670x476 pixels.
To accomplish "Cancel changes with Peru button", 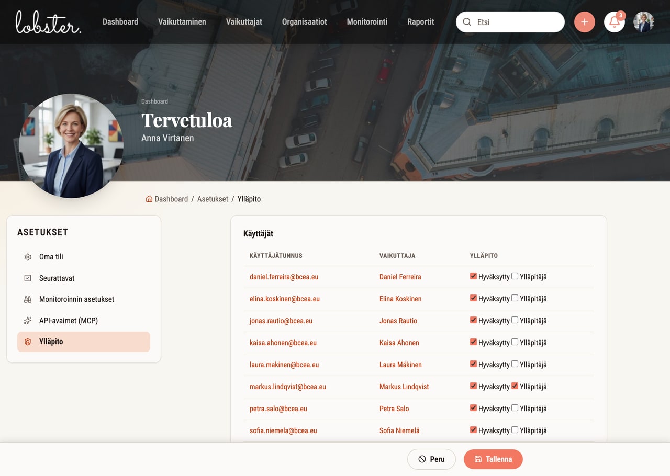I will 431,459.
